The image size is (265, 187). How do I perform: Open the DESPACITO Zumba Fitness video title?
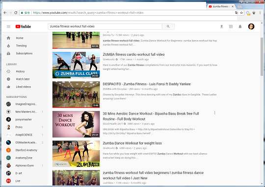(147, 84)
